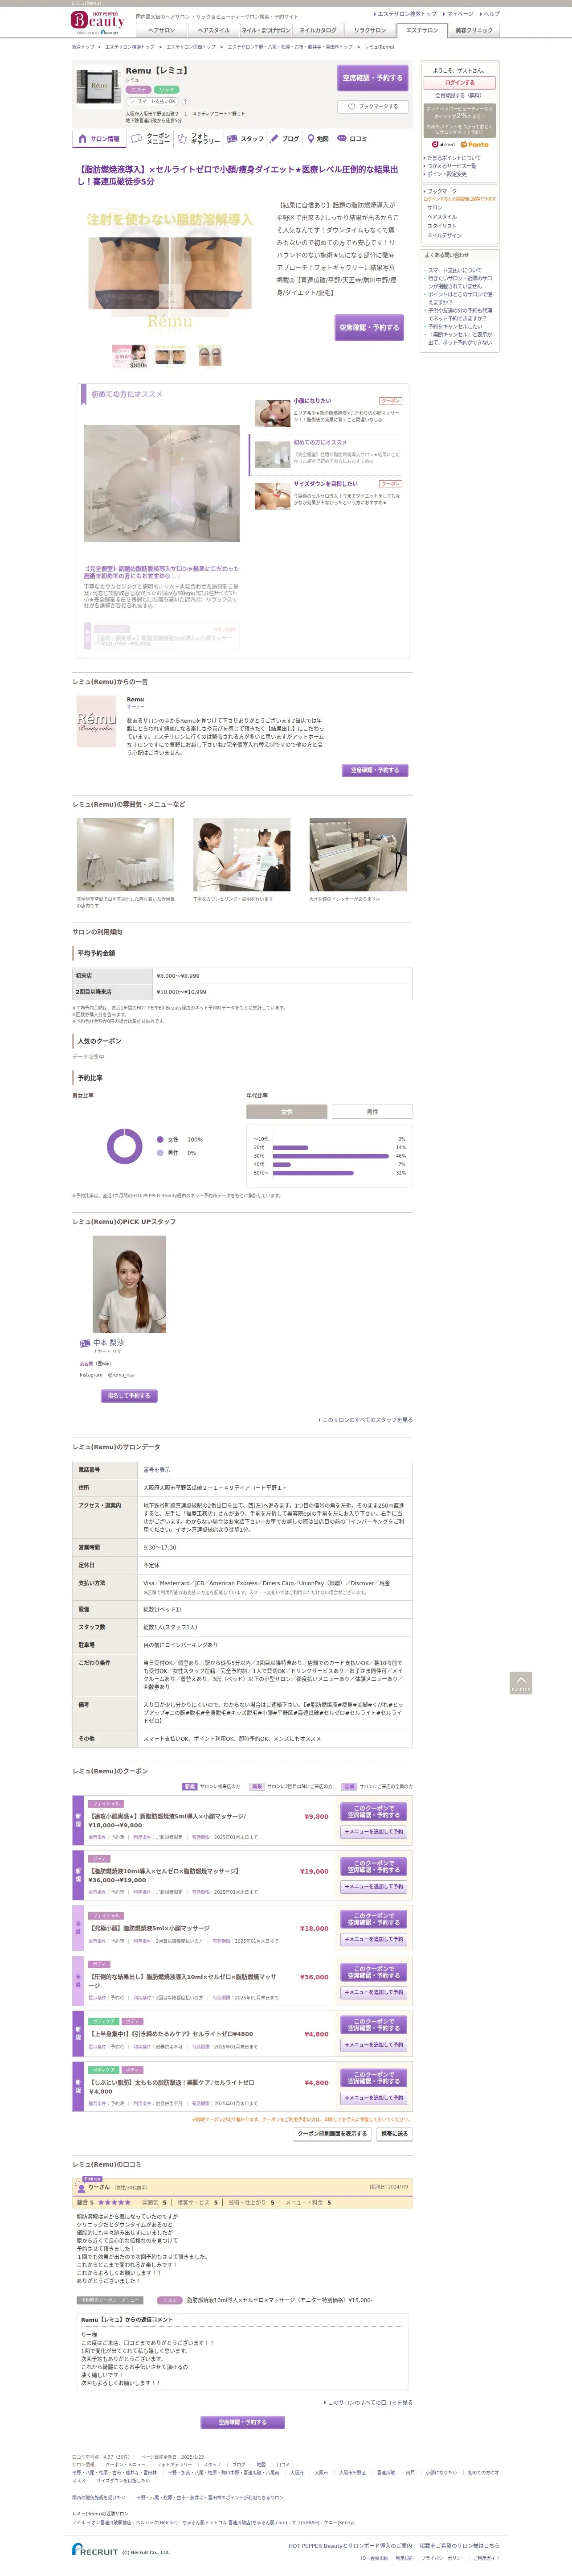572x2576 pixels.
Task: Click 番号を表示 in the phone row
Action: point(157,1470)
